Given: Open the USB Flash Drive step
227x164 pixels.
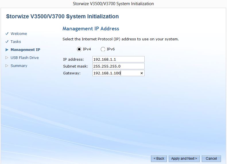Looking at the screenshot, I should (x=25, y=58).
